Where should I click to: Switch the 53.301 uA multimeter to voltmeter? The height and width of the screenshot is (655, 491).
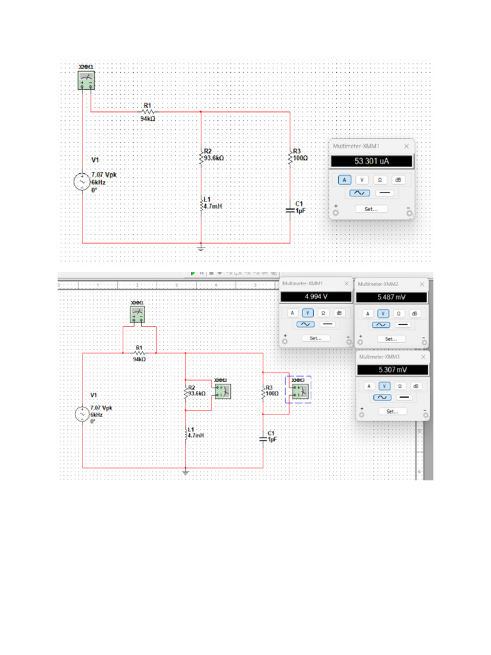tap(362, 180)
